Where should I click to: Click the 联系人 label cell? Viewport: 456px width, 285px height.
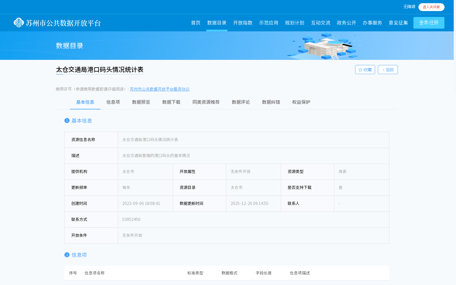pyautogui.click(x=308, y=203)
